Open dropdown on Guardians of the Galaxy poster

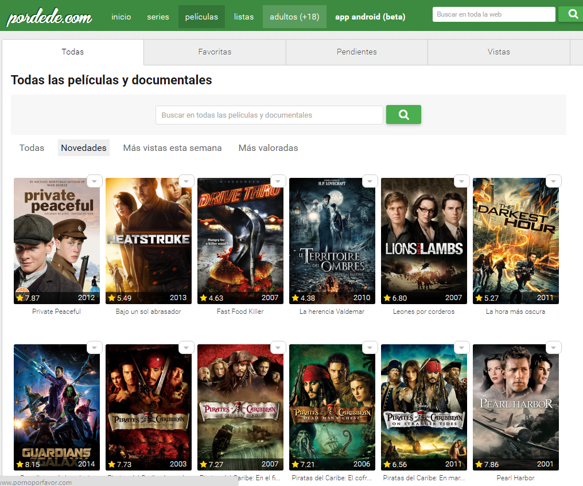95,348
